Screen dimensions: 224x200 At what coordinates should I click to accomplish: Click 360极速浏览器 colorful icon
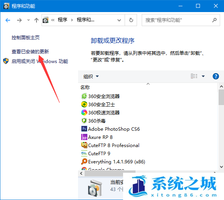[x=84, y=112]
